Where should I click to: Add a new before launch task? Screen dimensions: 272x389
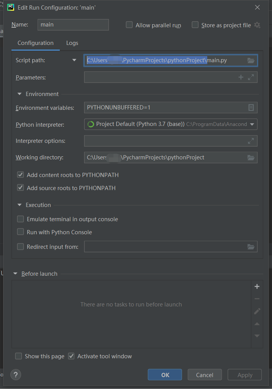point(257,286)
